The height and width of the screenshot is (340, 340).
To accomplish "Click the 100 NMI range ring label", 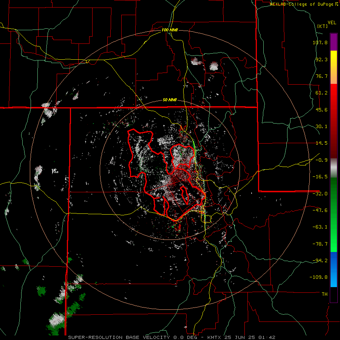I will (170, 30).
